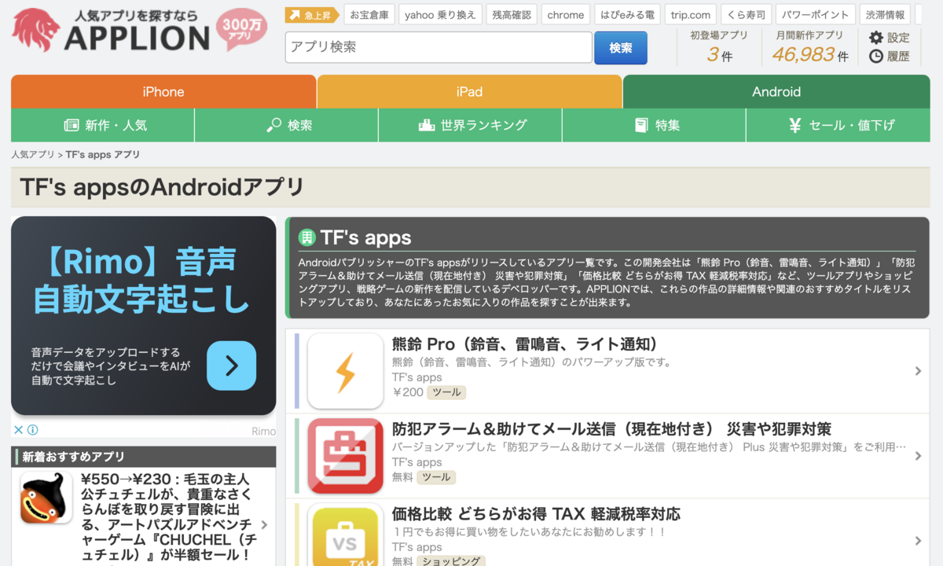The width and height of the screenshot is (943, 566).
Task: Close the Rimo ad with X icon
Action: [x=18, y=430]
